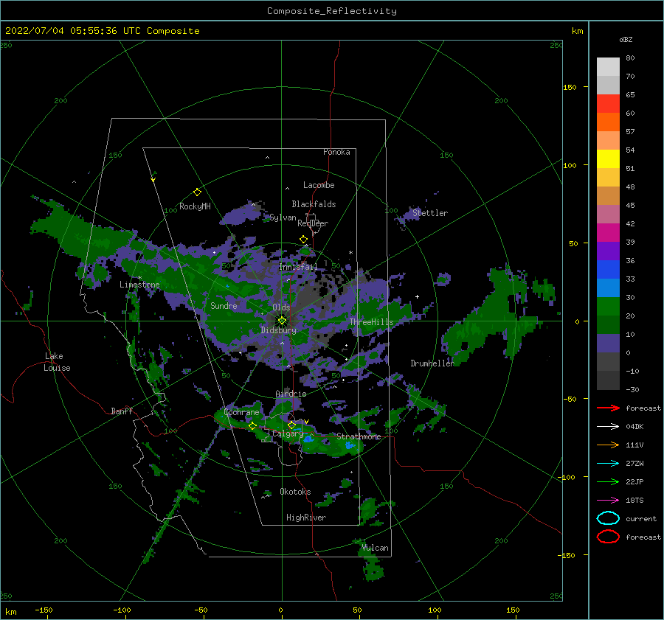This screenshot has width=664, height=620.
Task: Select the bright blue 36 dBZ swatch
Action: point(608,269)
